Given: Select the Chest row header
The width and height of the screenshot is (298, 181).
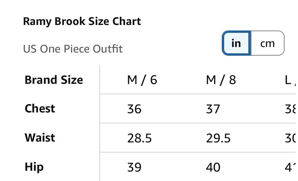Looking at the screenshot, I should tap(40, 108).
